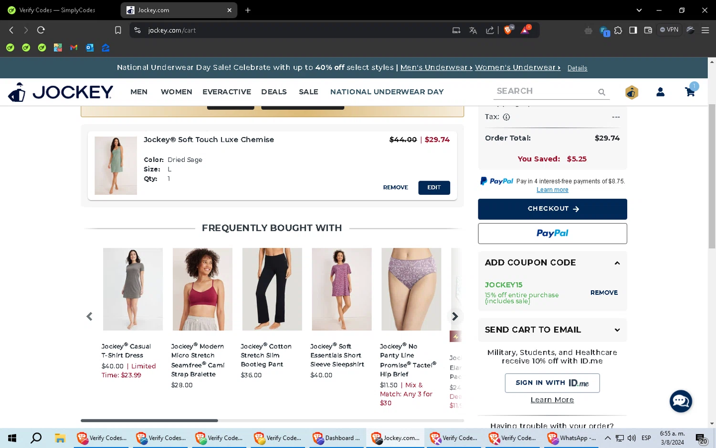The height and width of the screenshot is (448, 716).
Task: Open Cotton Stretch Slim Bootleg Pant image
Action: pyautogui.click(x=272, y=289)
